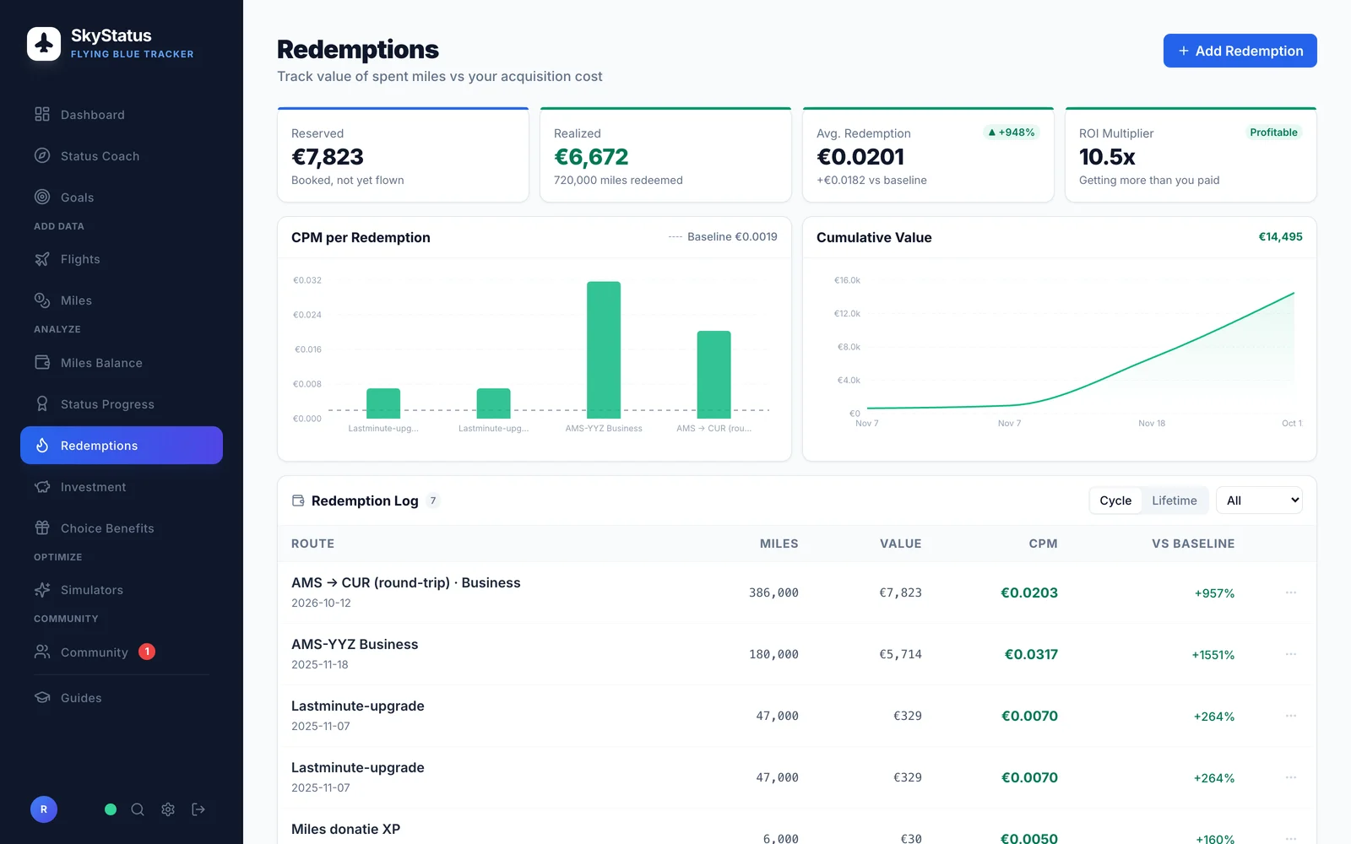Click the +948% trend badge
1351x844 pixels.
(1012, 133)
